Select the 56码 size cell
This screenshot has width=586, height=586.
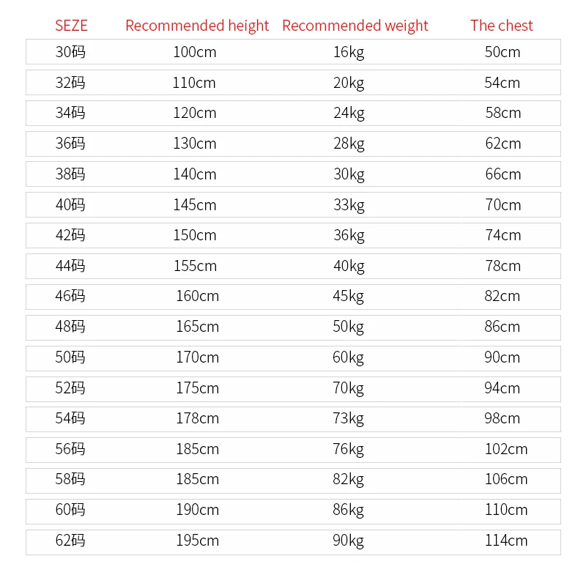coord(70,449)
